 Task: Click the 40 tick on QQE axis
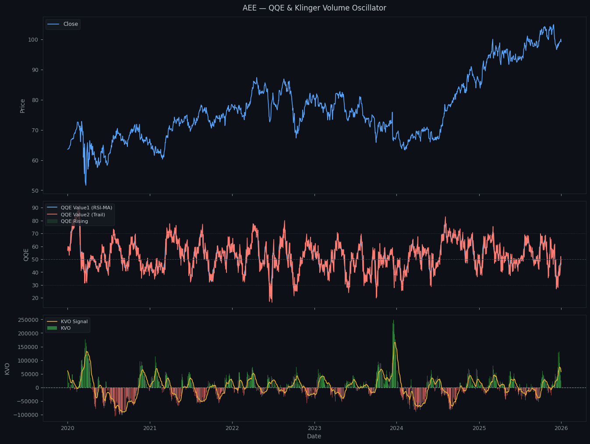tap(35, 272)
